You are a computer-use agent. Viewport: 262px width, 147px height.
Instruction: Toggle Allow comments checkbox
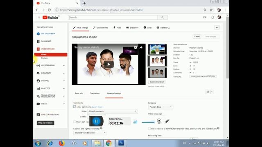[75, 107]
